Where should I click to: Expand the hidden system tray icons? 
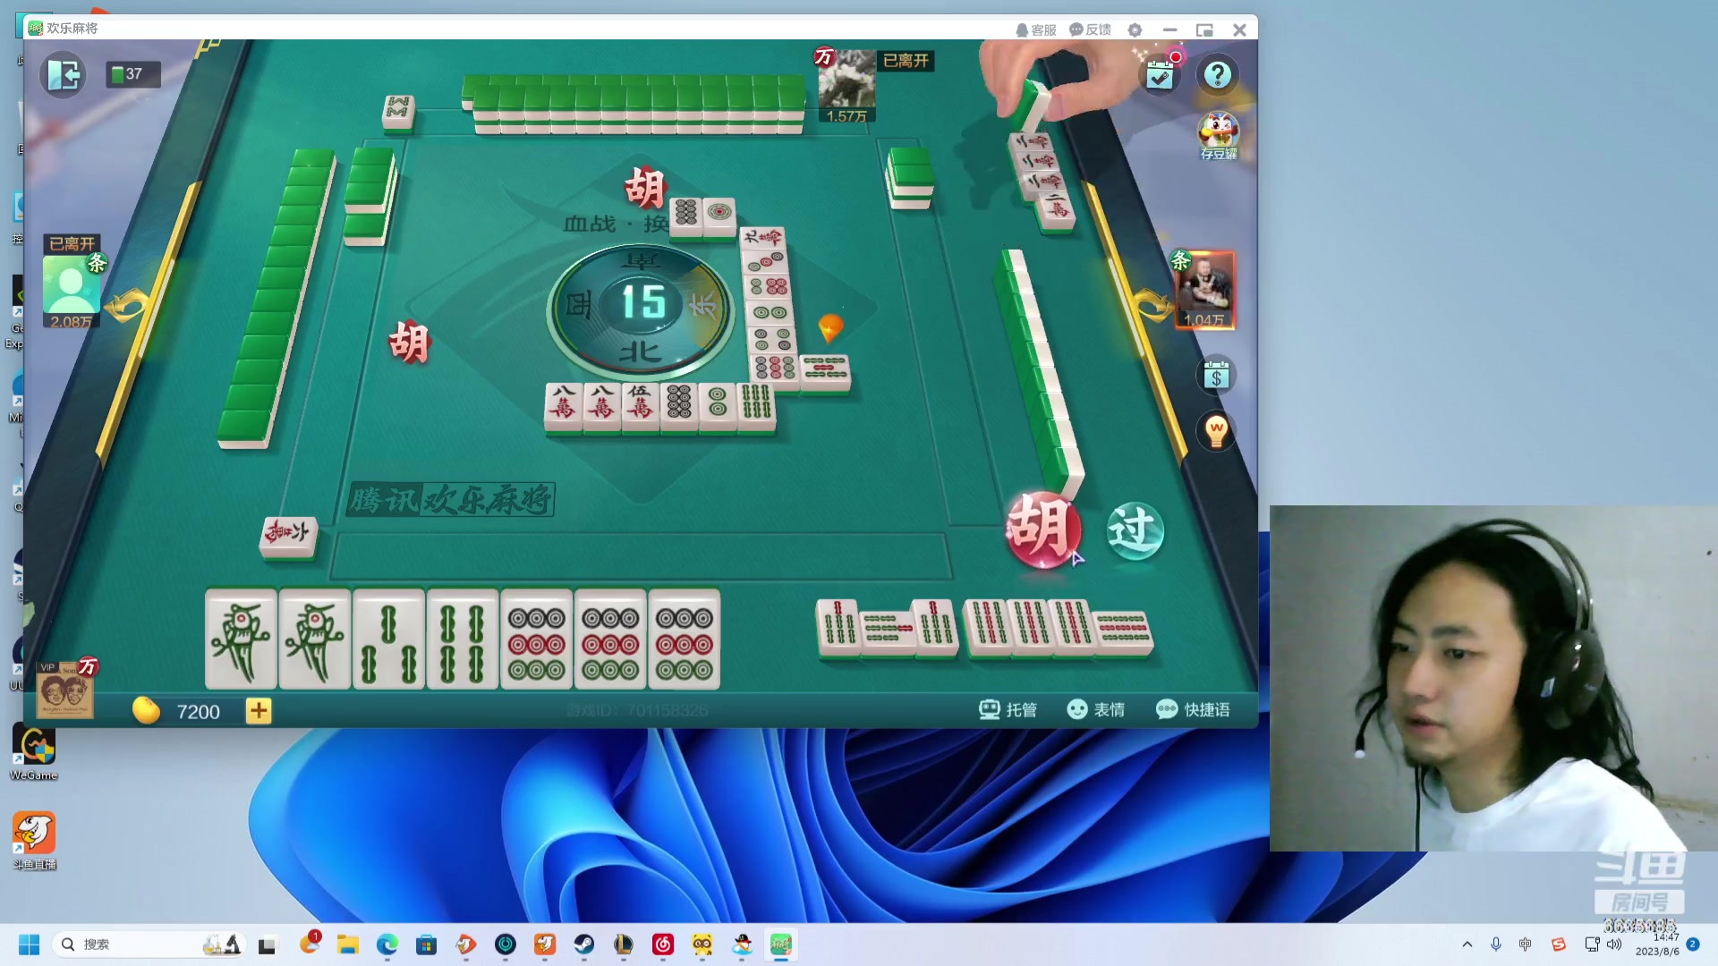pyautogui.click(x=1467, y=945)
